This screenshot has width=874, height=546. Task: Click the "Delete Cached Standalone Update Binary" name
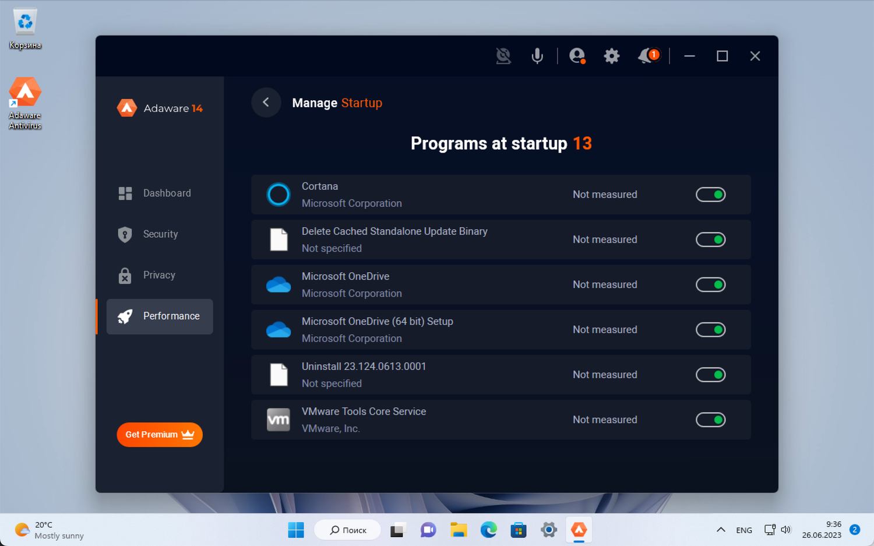(x=394, y=231)
